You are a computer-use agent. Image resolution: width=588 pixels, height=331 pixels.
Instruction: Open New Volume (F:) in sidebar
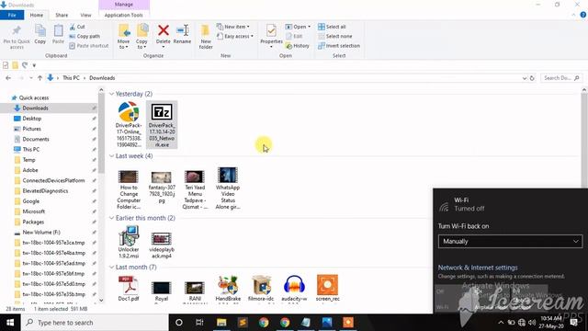click(x=41, y=233)
